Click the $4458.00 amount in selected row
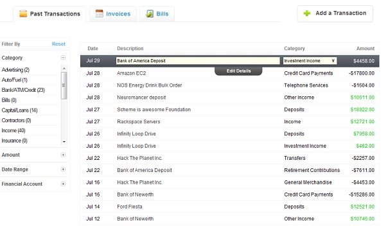Image resolution: width=388 pixels, height=242 pixels. coord(364,61)
